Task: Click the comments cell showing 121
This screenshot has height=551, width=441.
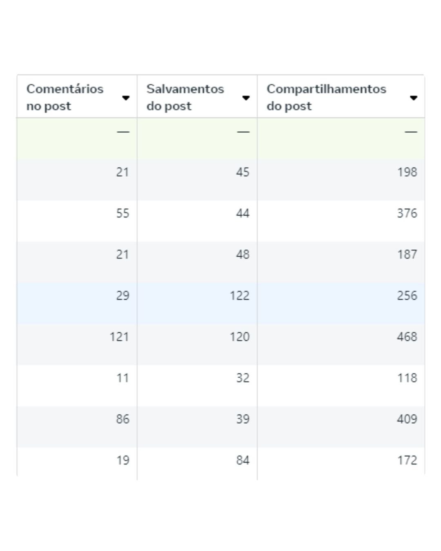Action: [119, 337]
